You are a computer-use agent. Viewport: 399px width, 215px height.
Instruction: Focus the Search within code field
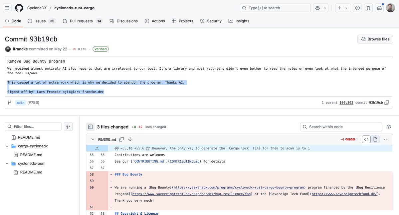341,127
